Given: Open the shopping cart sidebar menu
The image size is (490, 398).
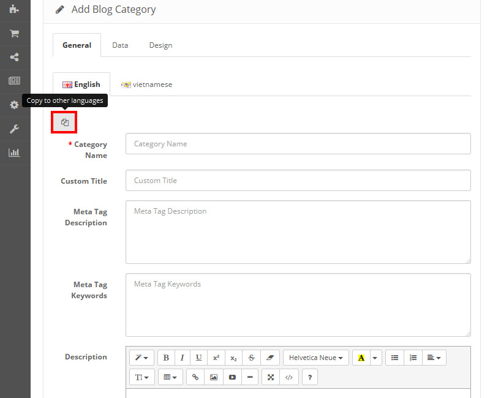Looking at the screenshot, I should coord(14,33).
